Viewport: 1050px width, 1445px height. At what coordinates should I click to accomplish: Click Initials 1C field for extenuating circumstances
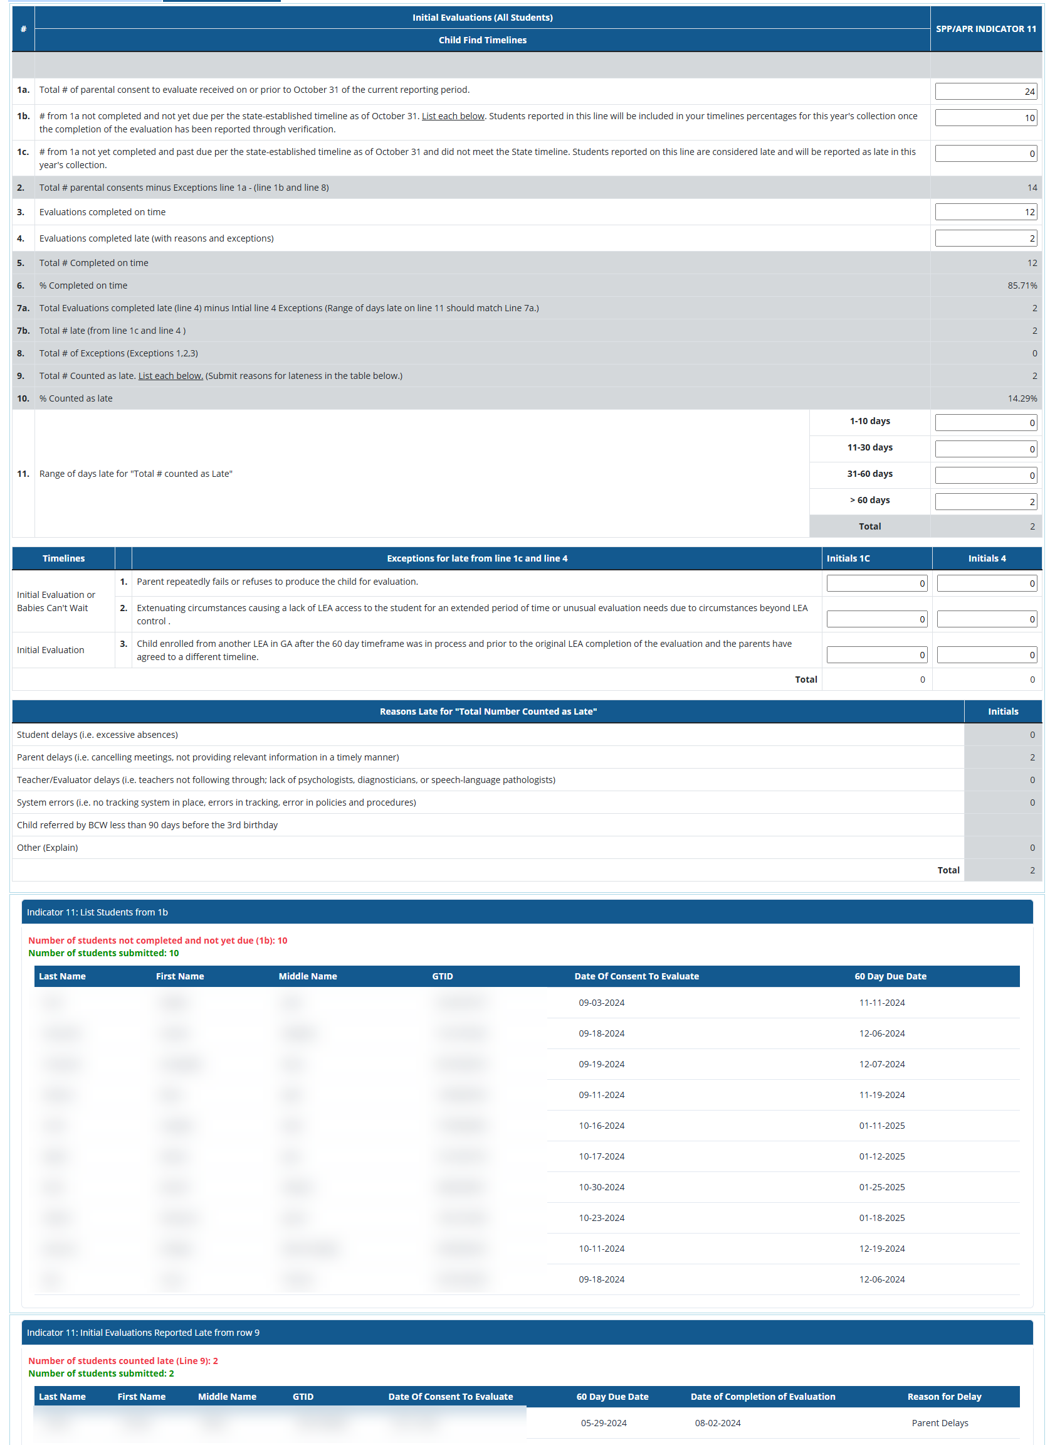point(876,619)
